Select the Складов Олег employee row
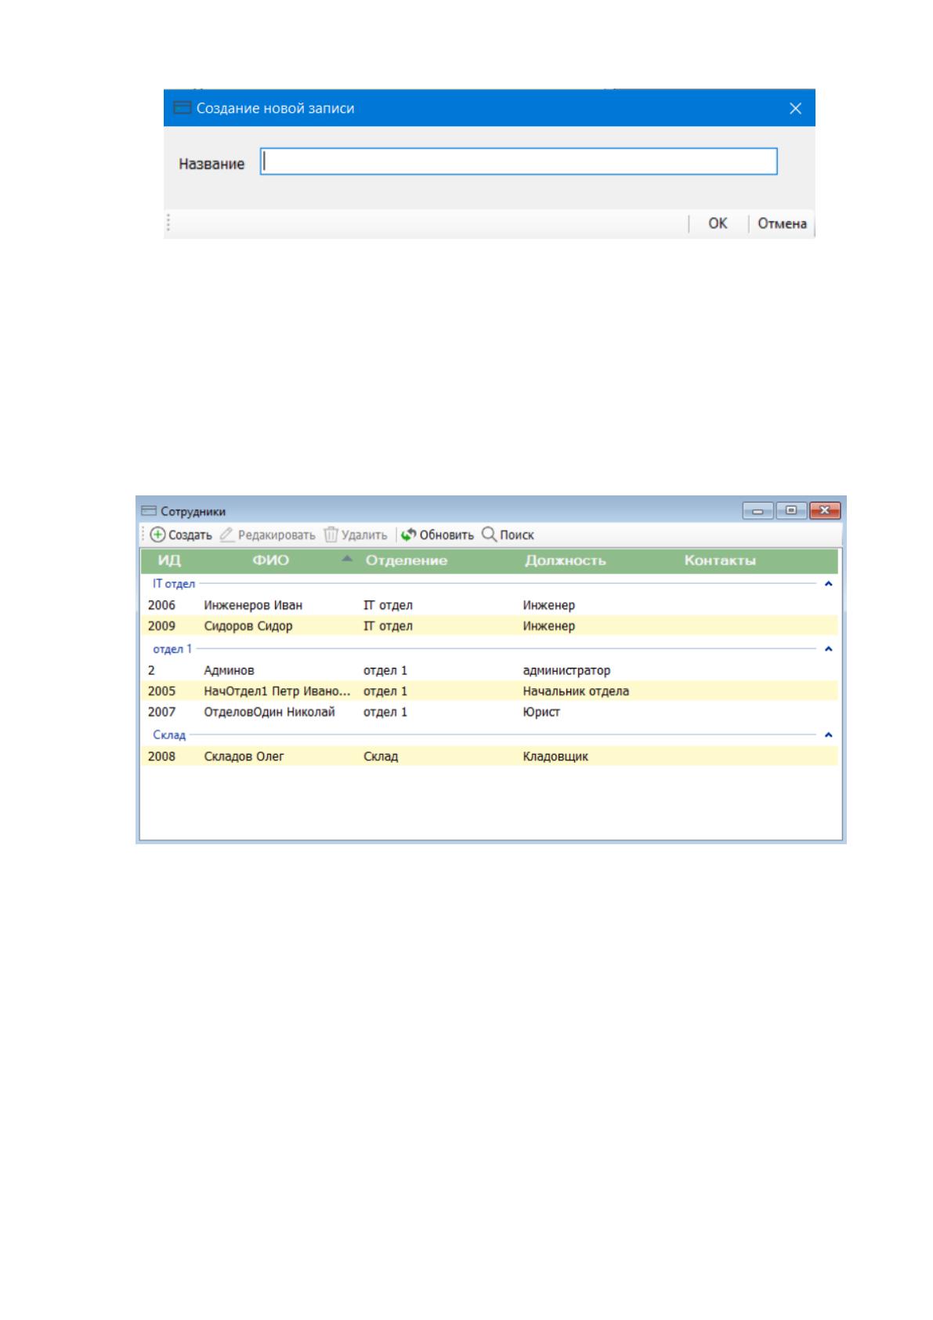The width and height of the screenshot is (933, 1320). pos(490,756)
